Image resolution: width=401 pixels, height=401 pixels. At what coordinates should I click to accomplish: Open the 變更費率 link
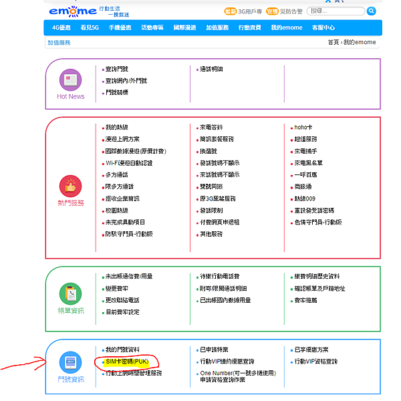tap(116, 289)
